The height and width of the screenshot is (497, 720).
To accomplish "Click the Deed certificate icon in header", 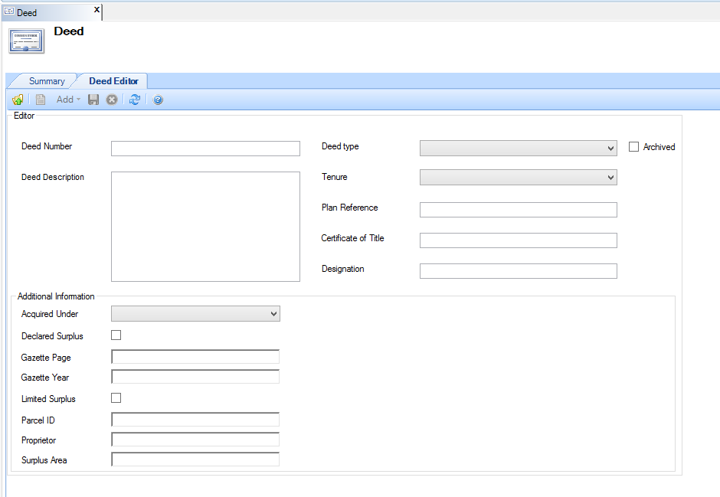I will 26,41.
